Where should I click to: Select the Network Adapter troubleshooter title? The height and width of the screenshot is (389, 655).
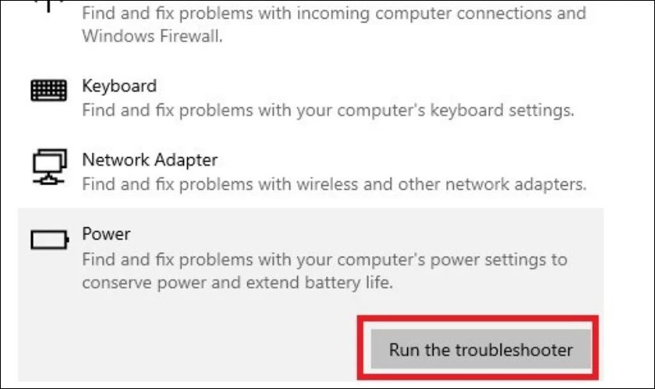click(150, 159)
